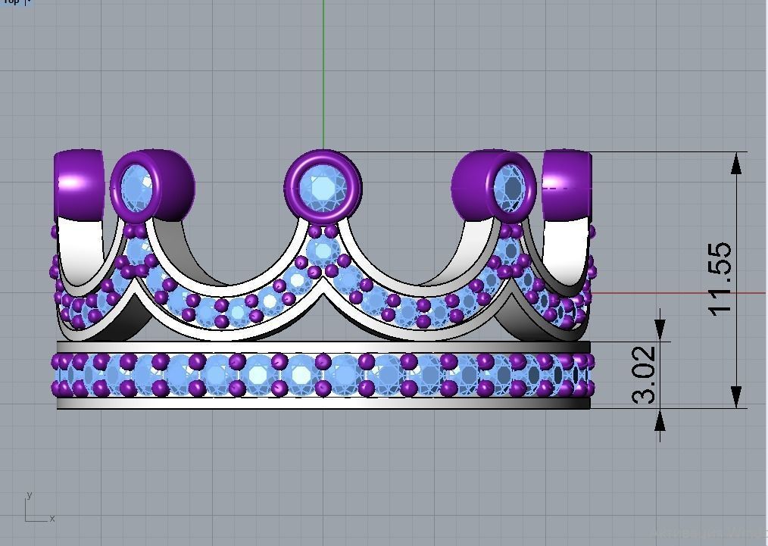Screen dimensions: 768x546
Task: Pick the world axis icon in the viewport corner
Action: tap(39, 508)
